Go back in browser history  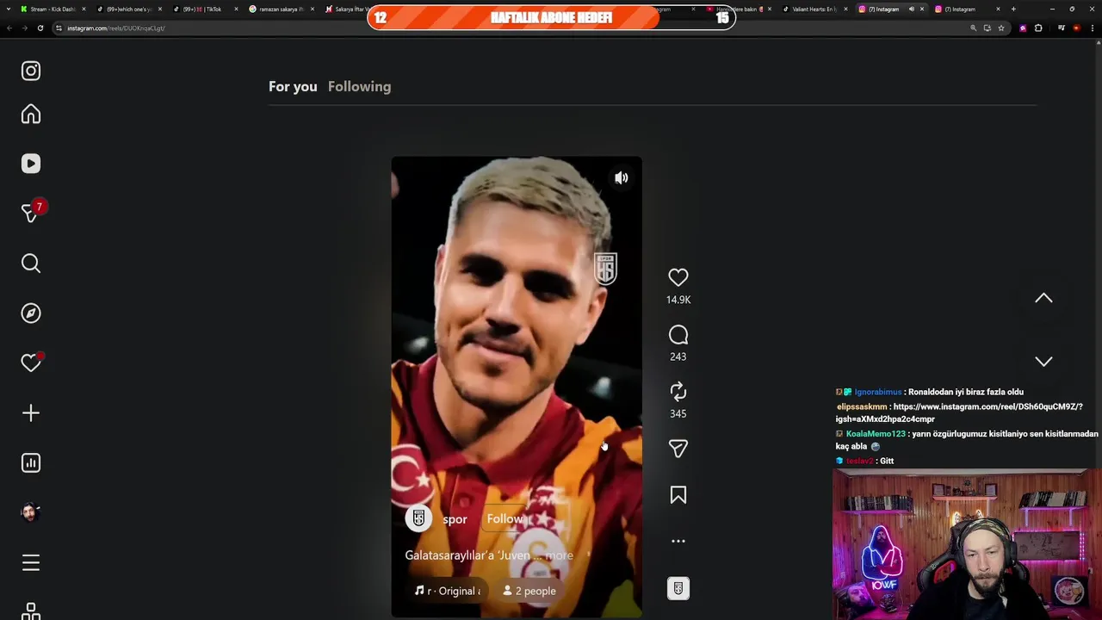click(x=9, y=28)
